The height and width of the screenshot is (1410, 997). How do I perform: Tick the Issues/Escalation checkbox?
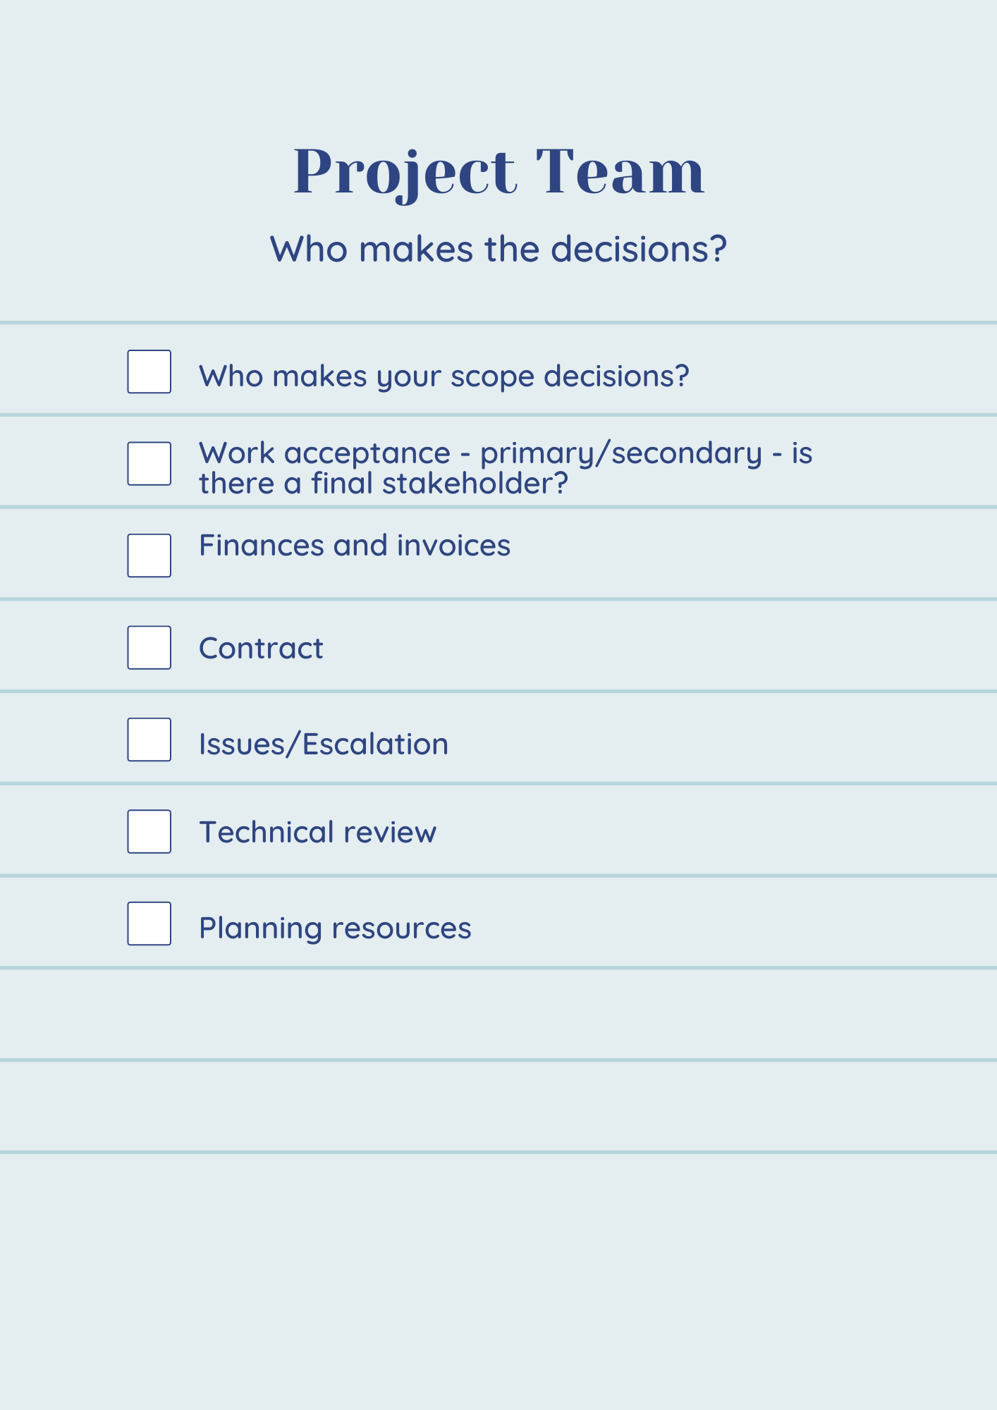coord(149,740)
